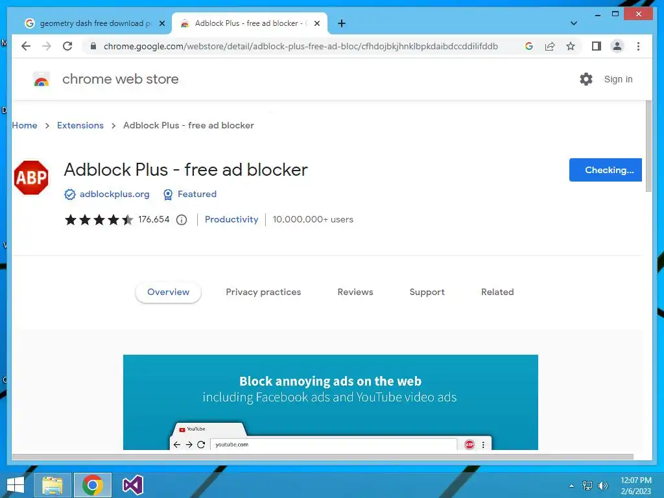Image resolution: width=664 pixels, height=498 pixels.
Task: Click the Adblock Plus - free ad blocker breadcrumb text
Action: click(189, 125)
